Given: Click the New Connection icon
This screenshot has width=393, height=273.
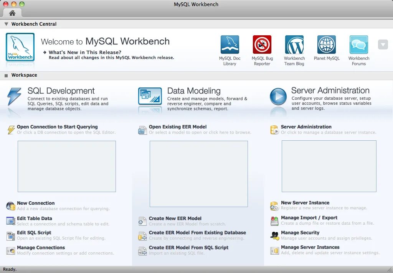Looking at the screenshot, I should [x=11, y=206].
